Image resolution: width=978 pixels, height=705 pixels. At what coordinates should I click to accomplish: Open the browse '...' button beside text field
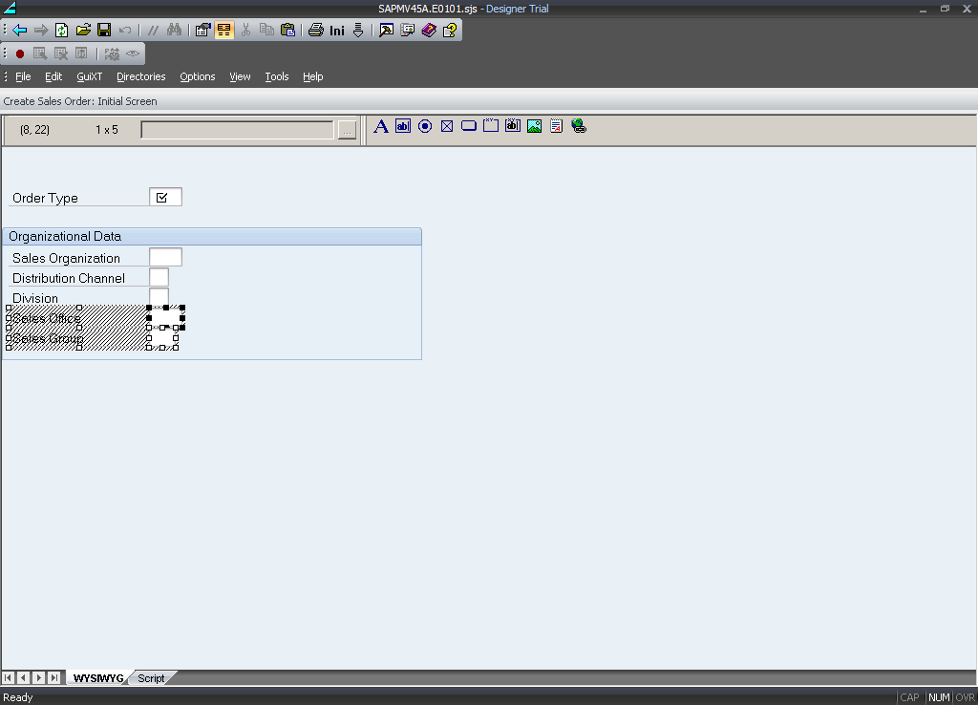pos(348,130)
